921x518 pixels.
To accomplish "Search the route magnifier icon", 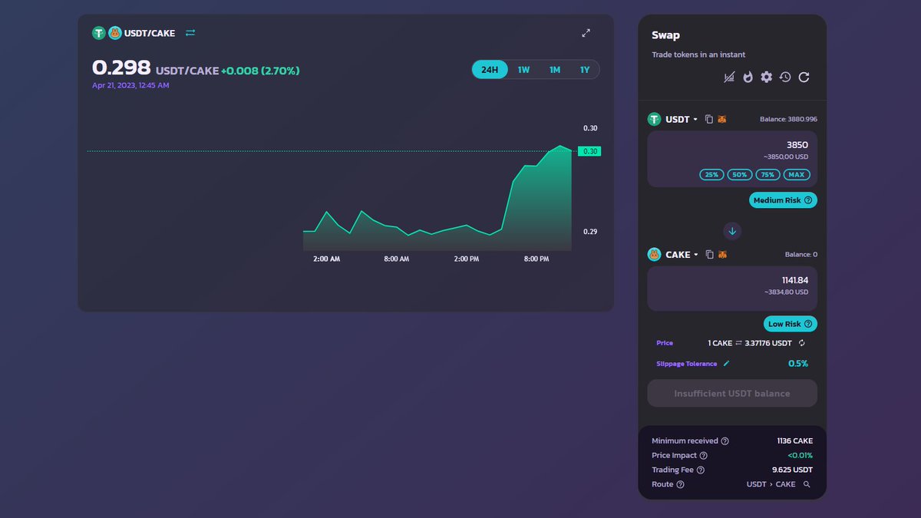I will (807, 484).
